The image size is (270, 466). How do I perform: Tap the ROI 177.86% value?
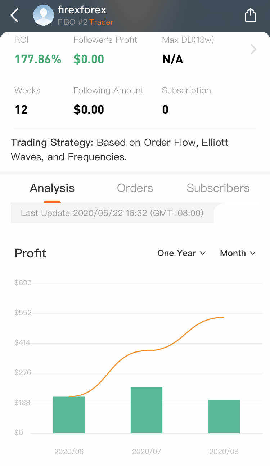pyautogui.click(x=38, y=59)
